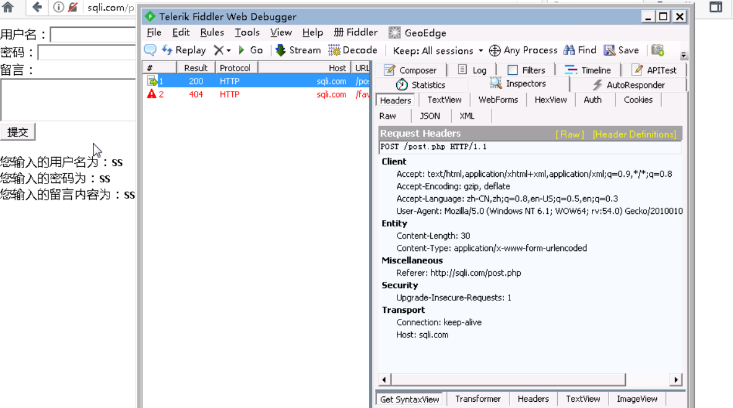Toggle Decode in the toolbar
The height and width of the screenshot is (408, 733).
click(353, 50)
